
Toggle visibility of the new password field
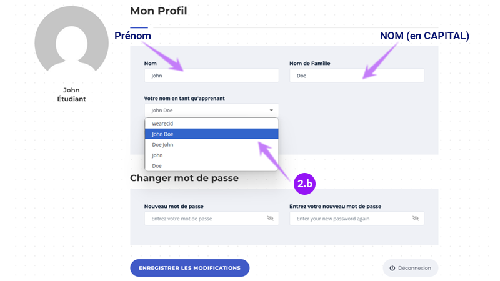[271, 218]
